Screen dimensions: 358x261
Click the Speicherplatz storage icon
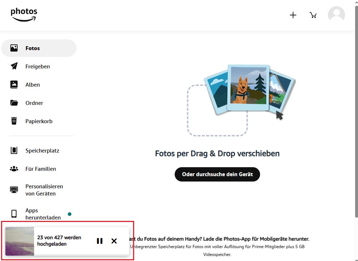(x=14, y=150)
